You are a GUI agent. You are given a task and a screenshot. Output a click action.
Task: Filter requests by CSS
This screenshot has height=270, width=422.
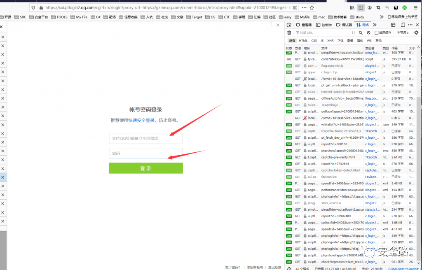[314, 41]
